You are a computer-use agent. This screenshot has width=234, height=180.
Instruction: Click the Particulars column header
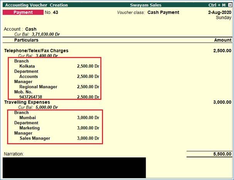26,40
